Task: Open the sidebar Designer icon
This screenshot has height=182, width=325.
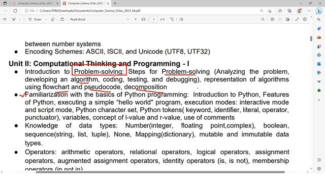Action: tap(319, 73)
